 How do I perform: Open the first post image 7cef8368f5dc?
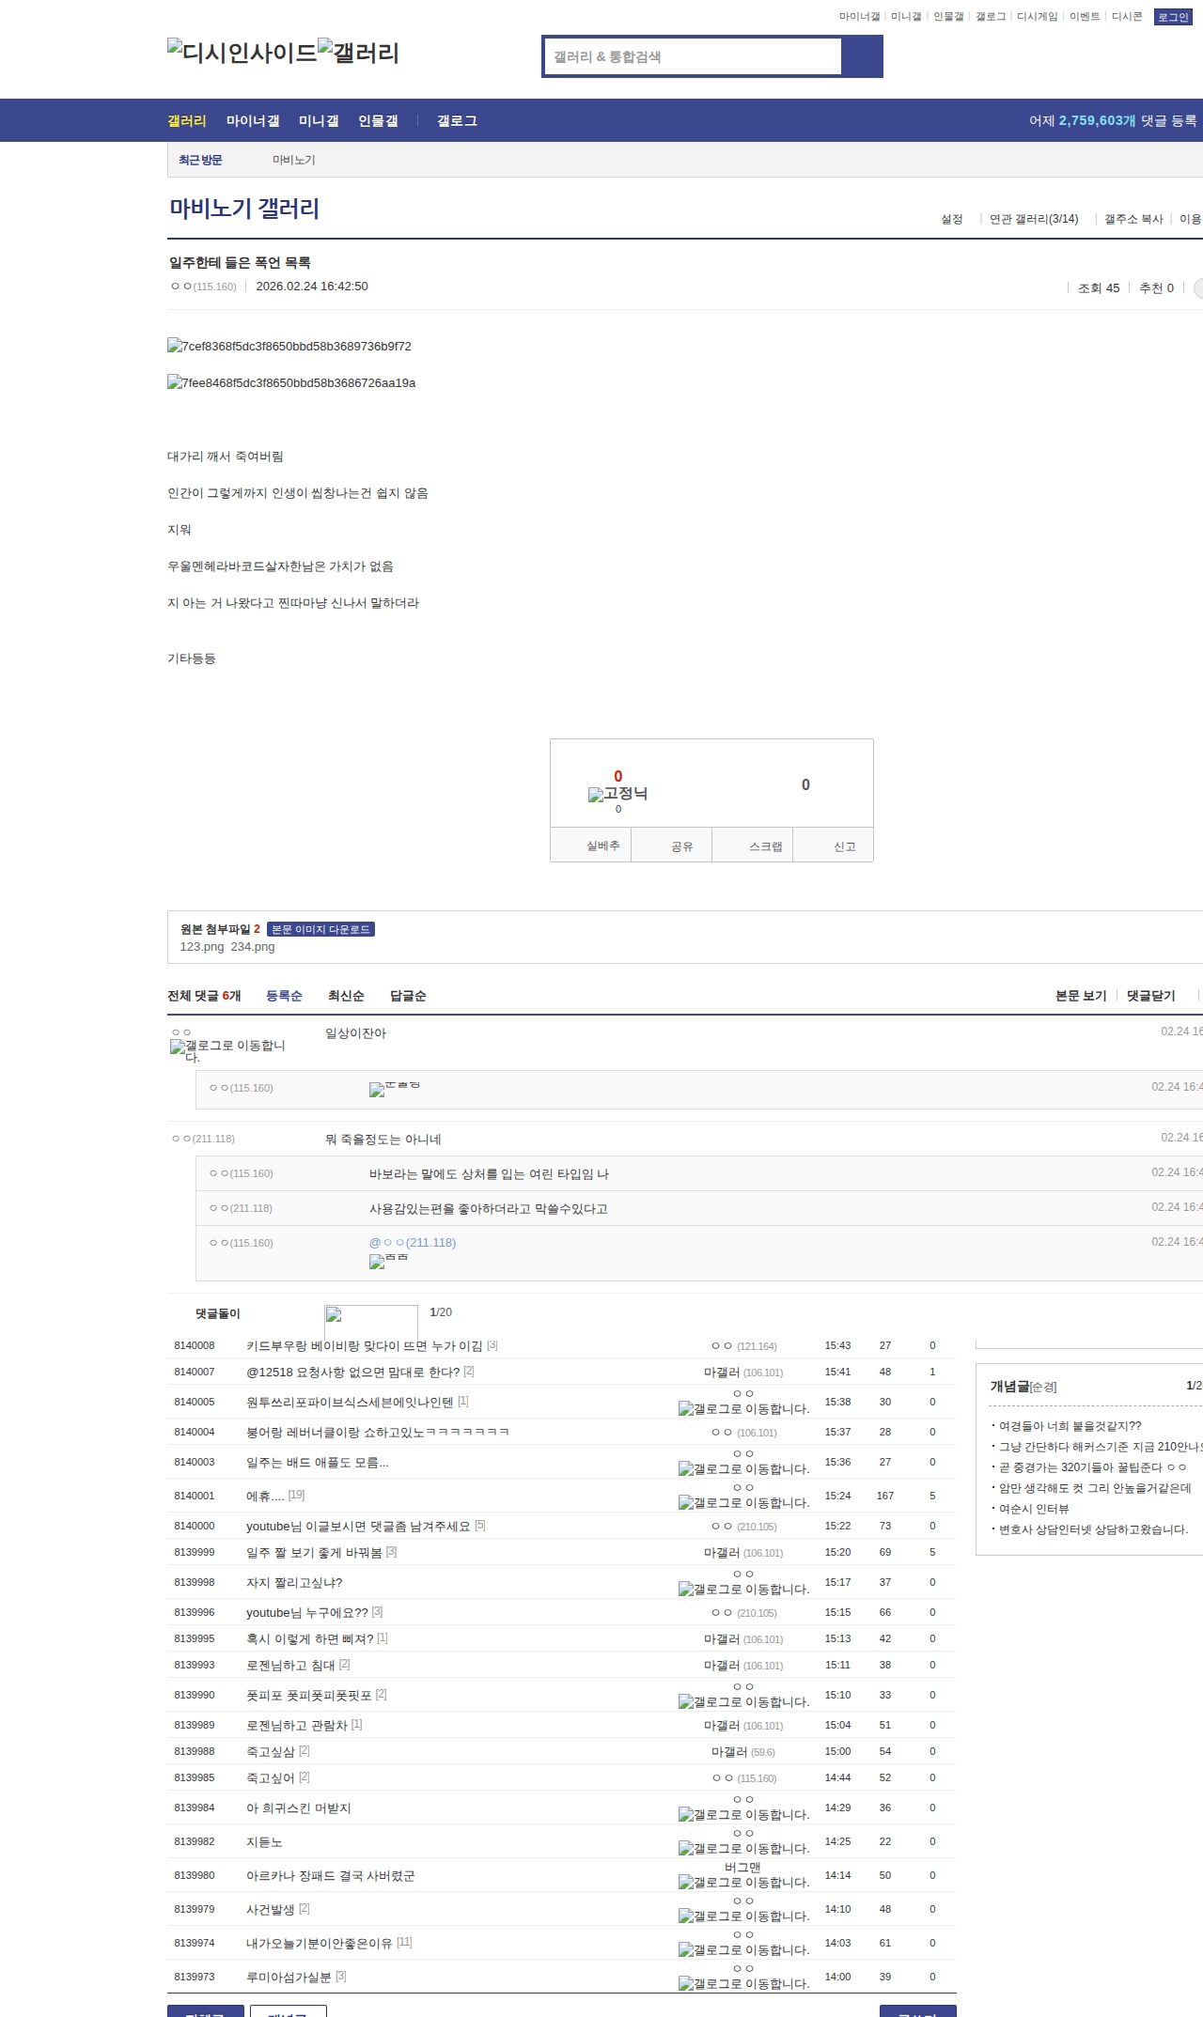[x=289, y=346]
